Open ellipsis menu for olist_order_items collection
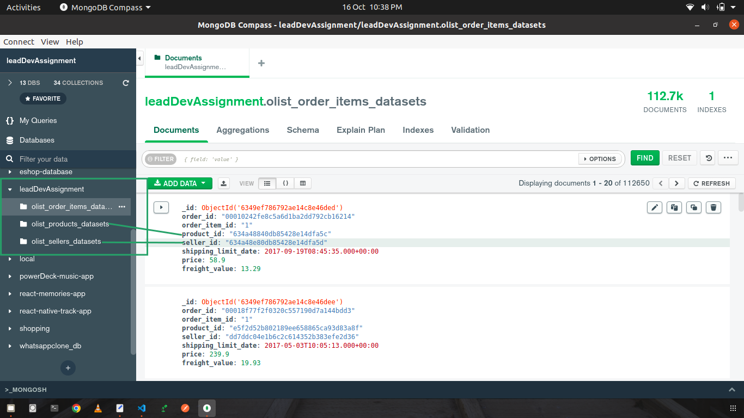 click(122, 207)
